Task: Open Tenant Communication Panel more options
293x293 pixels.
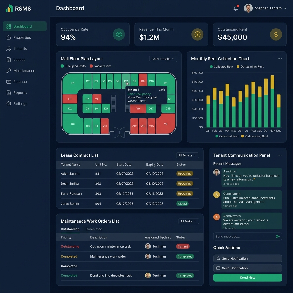Action: click(280, 155)
